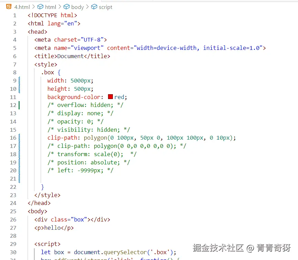
Task: Select the "script" breadcrumb text label
Action: 106,7
